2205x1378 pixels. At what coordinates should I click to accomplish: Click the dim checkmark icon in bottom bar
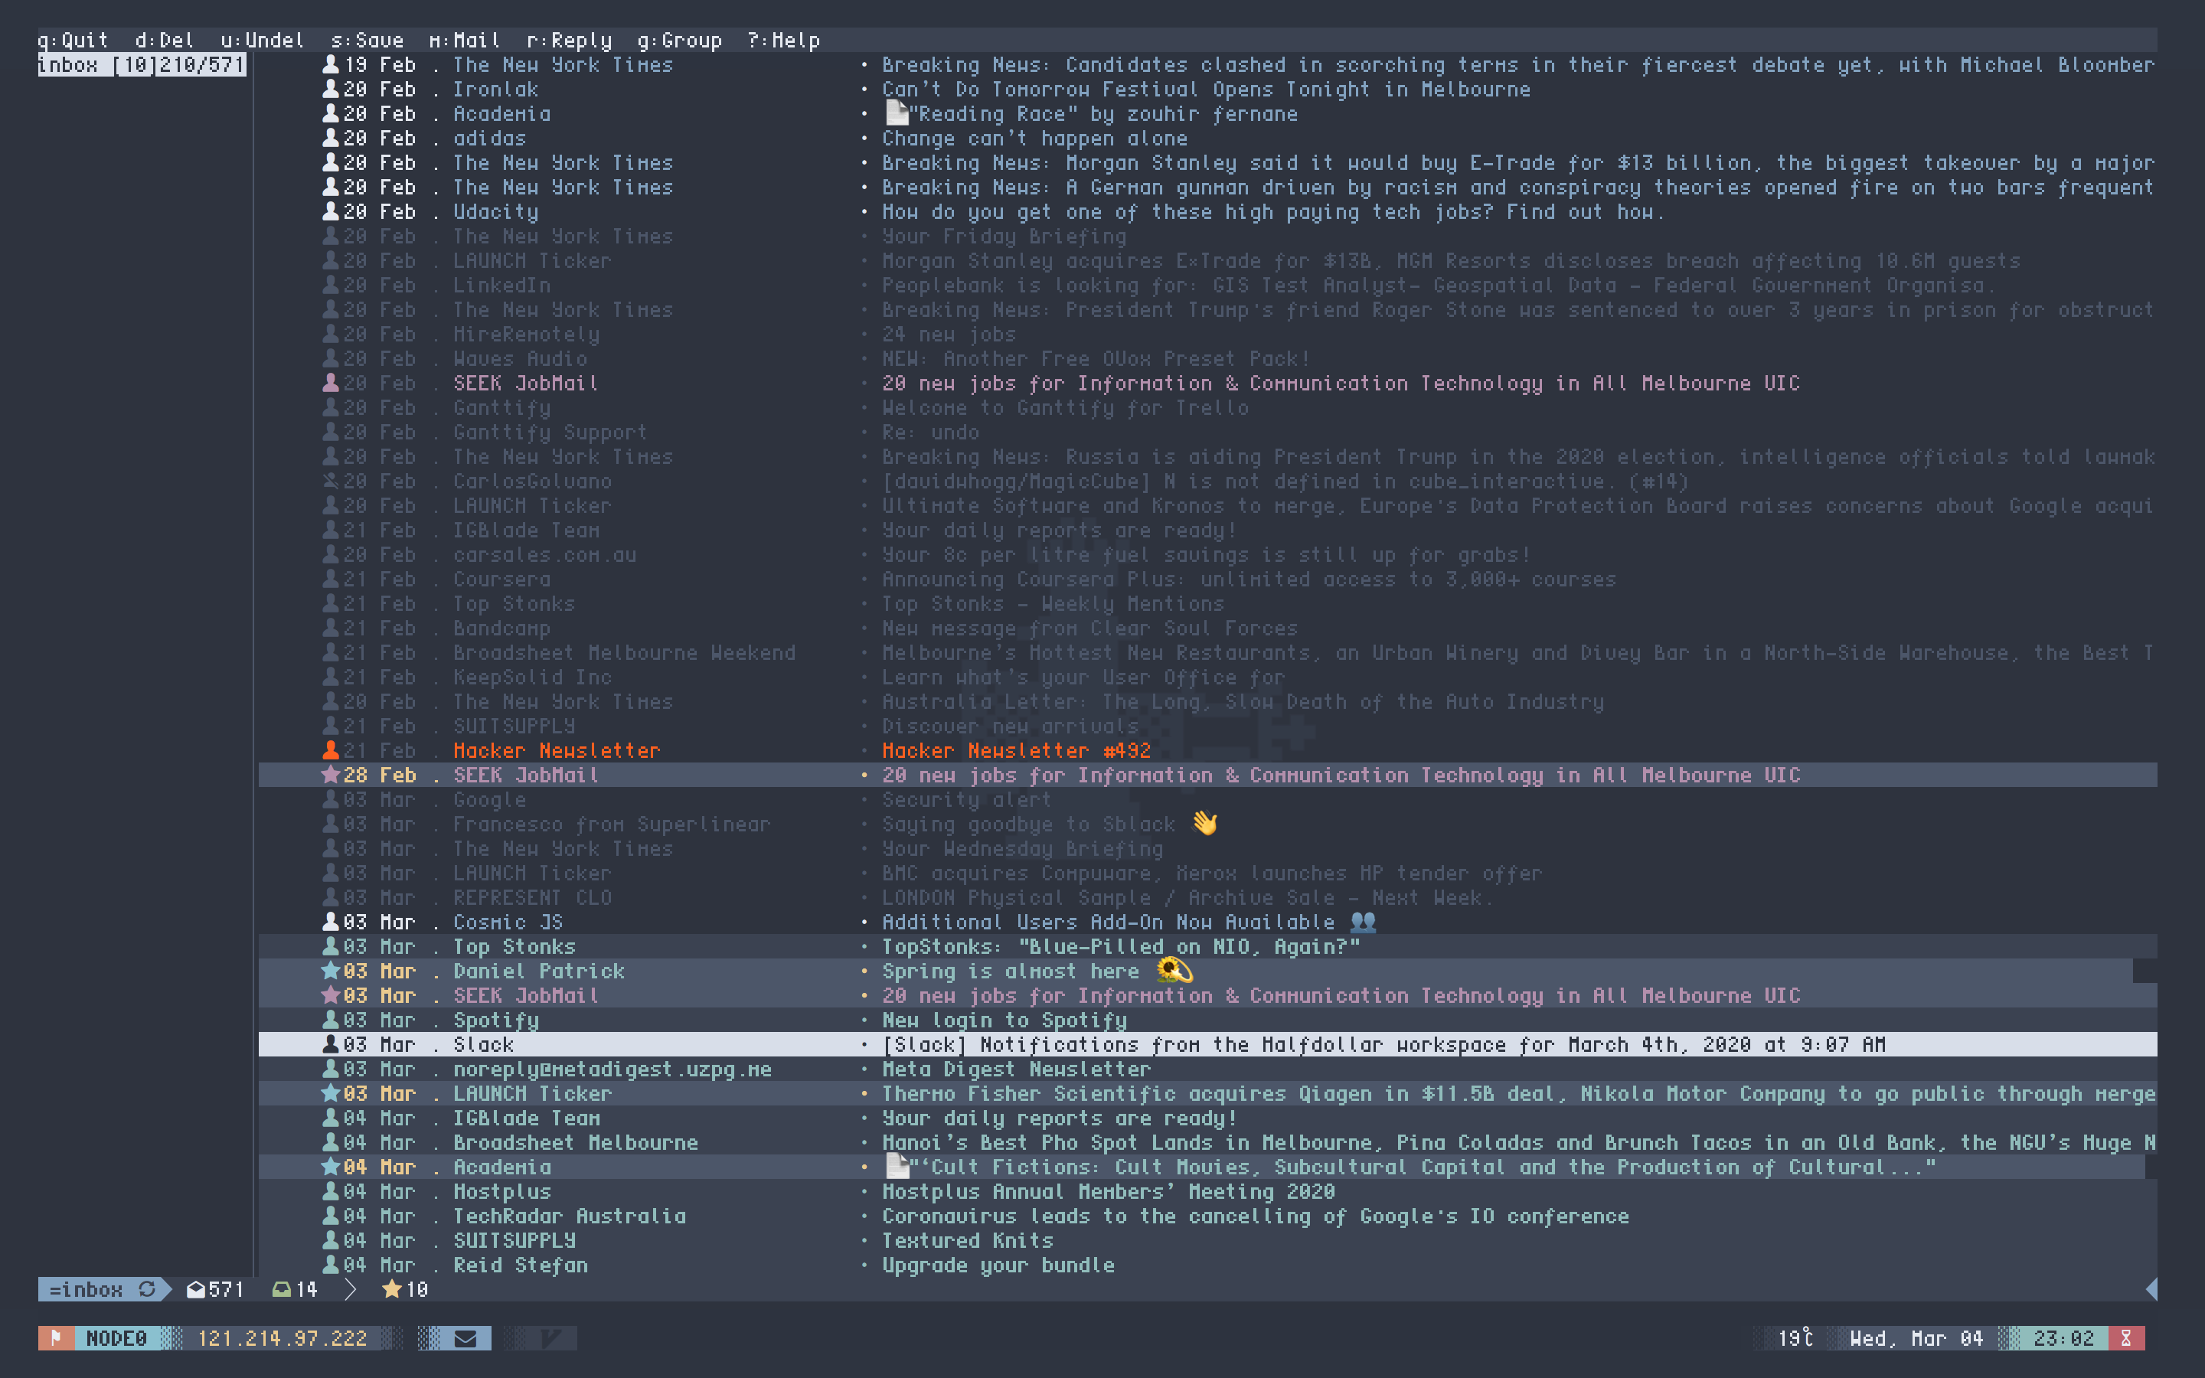click(x=550, y=1338)
